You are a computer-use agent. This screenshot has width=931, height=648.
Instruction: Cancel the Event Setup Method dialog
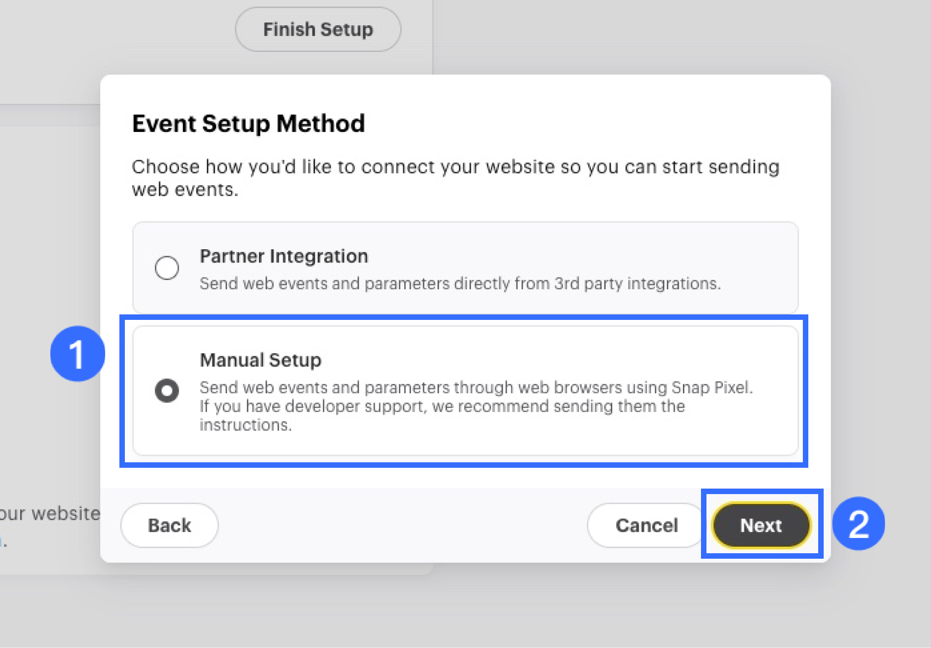click(646, 525)
